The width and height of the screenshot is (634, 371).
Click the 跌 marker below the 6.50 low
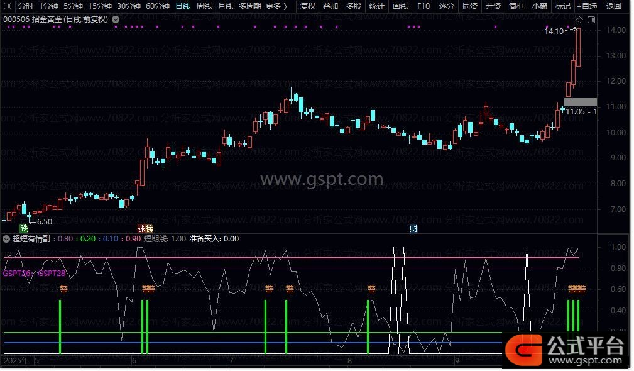point(24,228)
